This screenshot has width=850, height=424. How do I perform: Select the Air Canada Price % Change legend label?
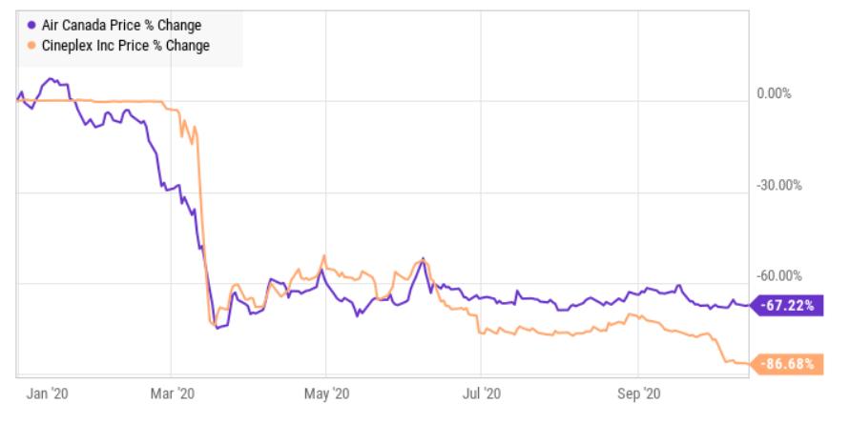tap(122, 26)
